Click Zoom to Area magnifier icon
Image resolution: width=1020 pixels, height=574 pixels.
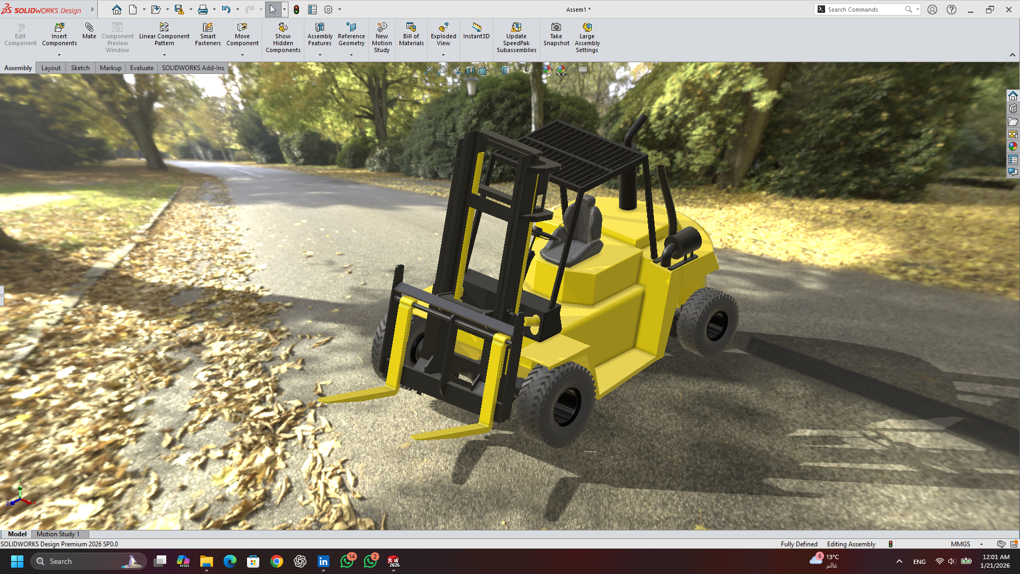click(443, 70)
